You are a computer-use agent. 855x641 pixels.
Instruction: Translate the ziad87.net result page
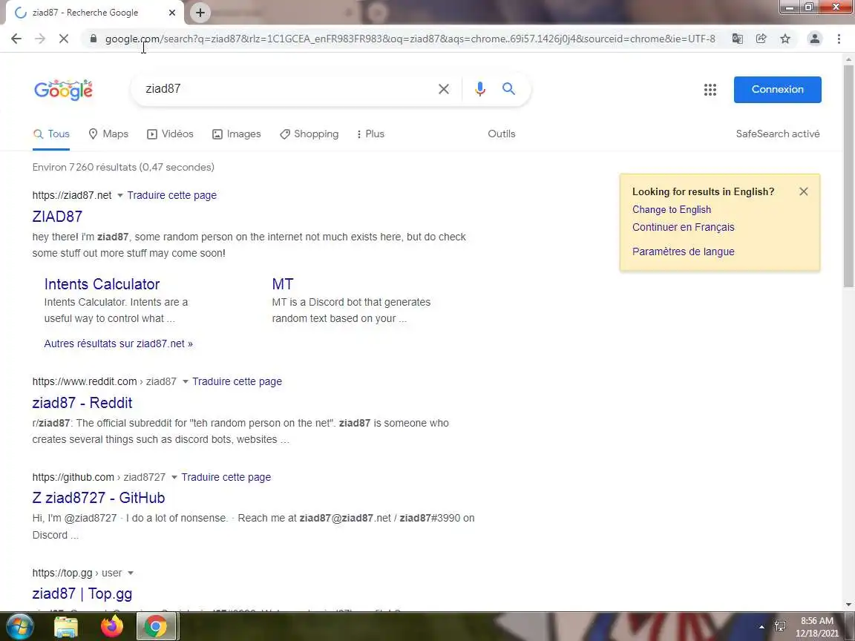tap(171, 195)
